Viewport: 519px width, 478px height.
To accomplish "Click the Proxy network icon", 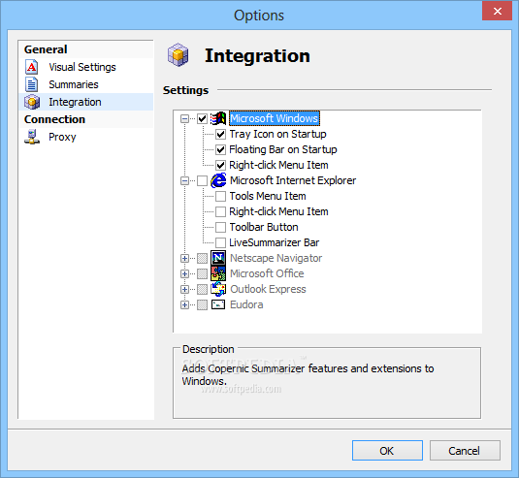I will (32, 137).
